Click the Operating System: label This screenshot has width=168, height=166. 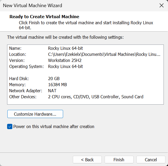pyautogui.click(x=27, y=66)
